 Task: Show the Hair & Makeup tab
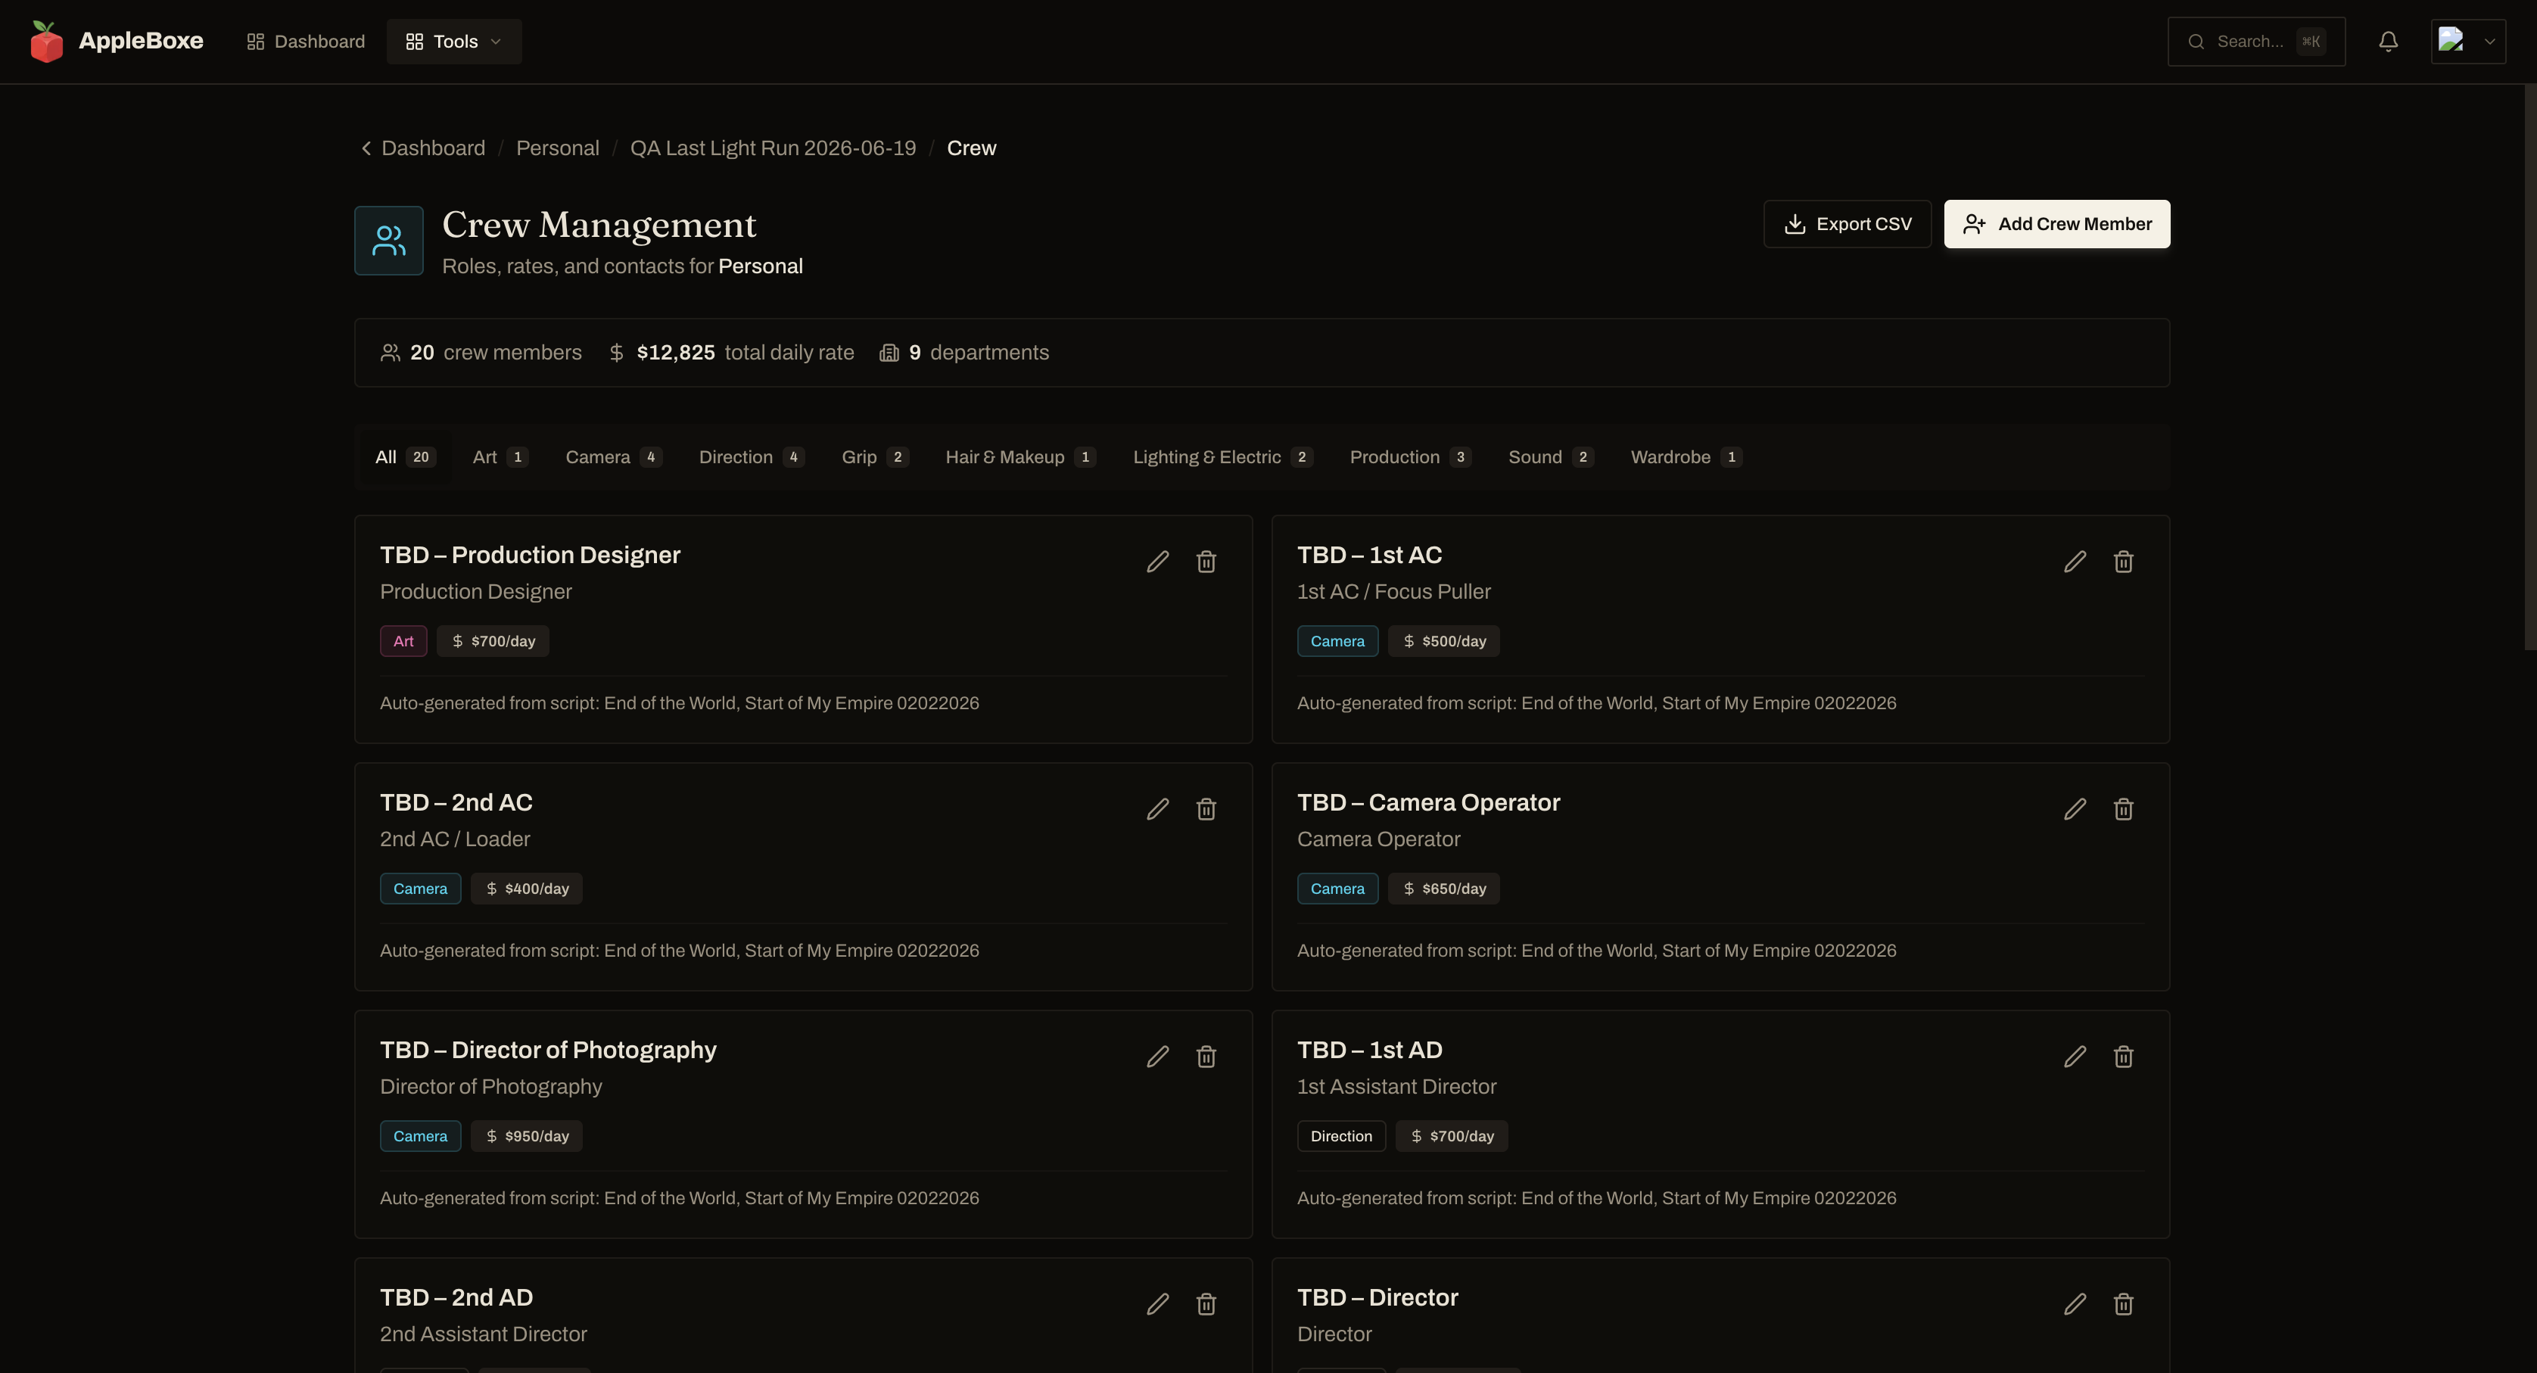coord(1020,457)
